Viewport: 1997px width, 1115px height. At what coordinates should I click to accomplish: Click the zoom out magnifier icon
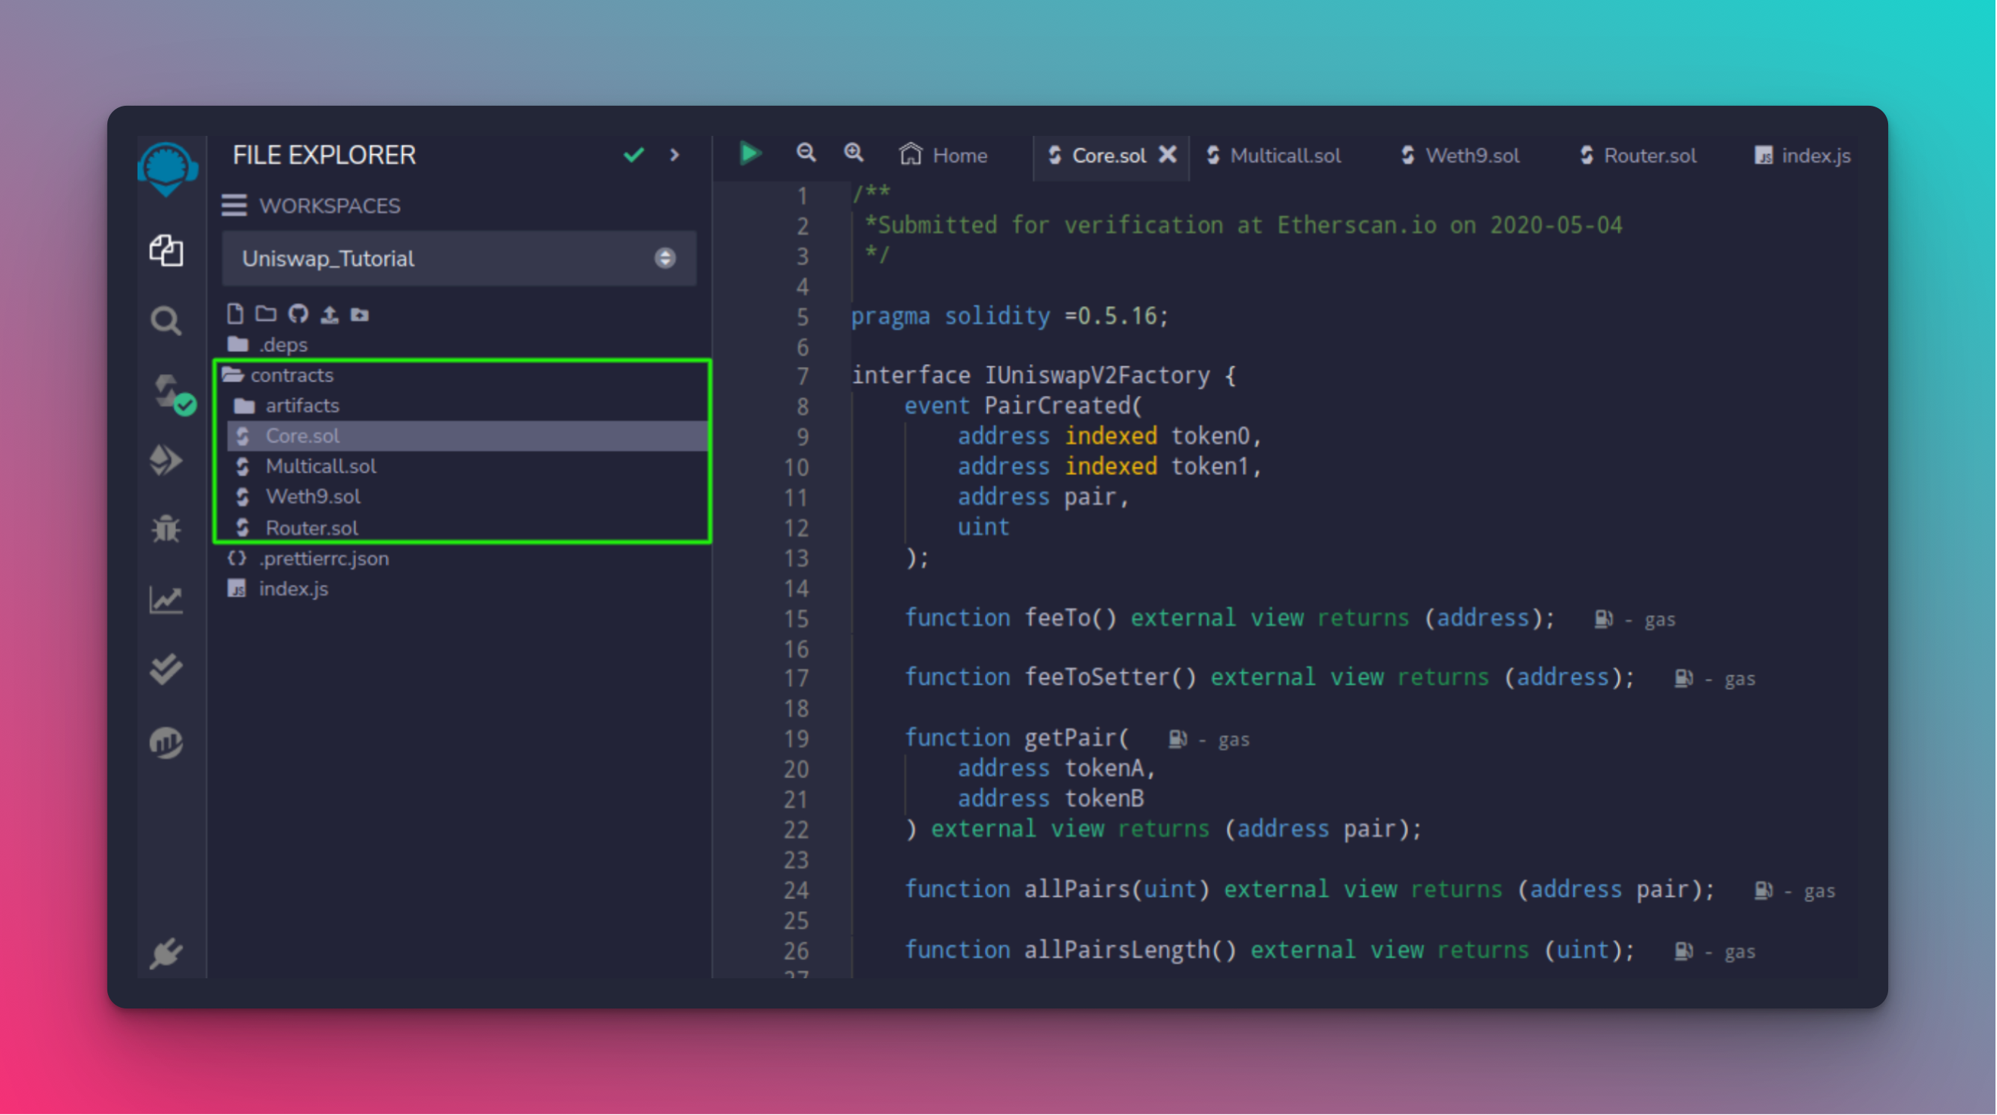807,153
